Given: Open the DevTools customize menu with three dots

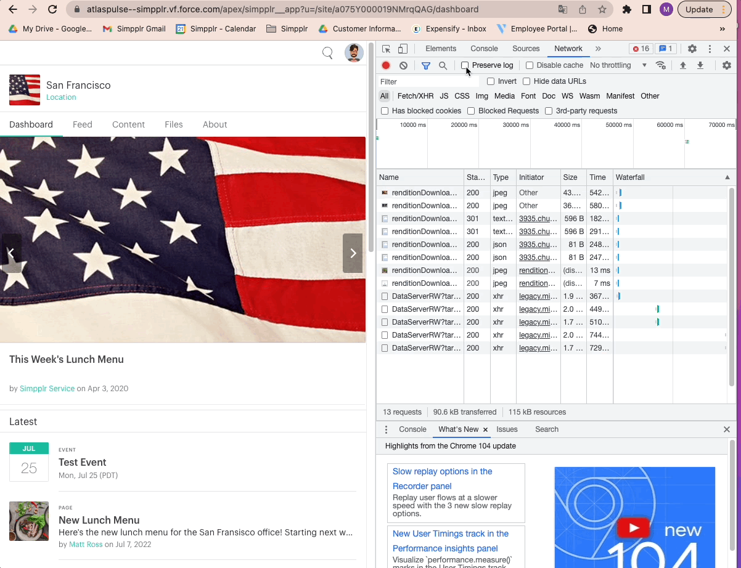Looking at the screenshot, I should click(x=711, y=48).
